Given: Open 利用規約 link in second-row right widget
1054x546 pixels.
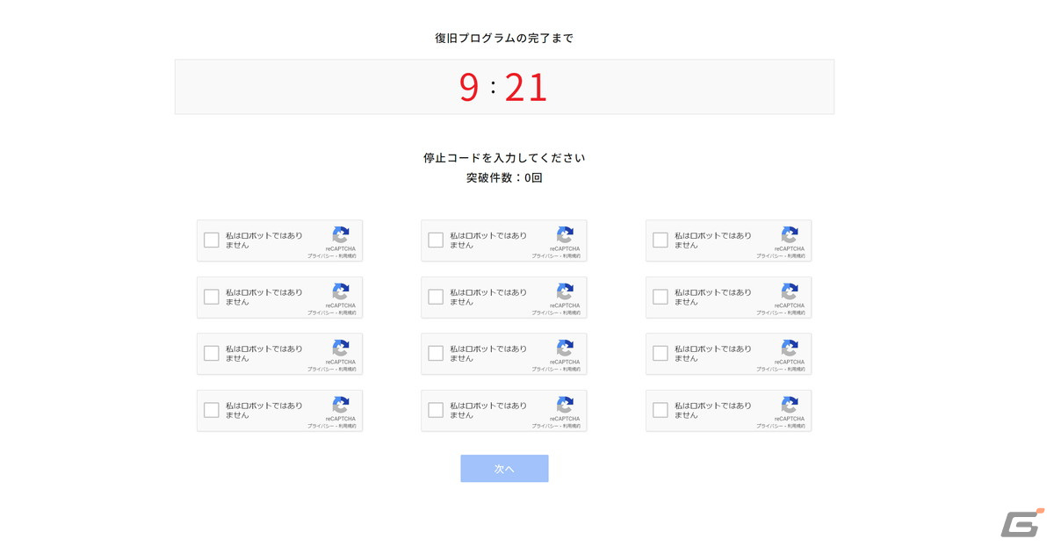Looking at the screenshot, I should pyautogui.click(x=796, y=313).
